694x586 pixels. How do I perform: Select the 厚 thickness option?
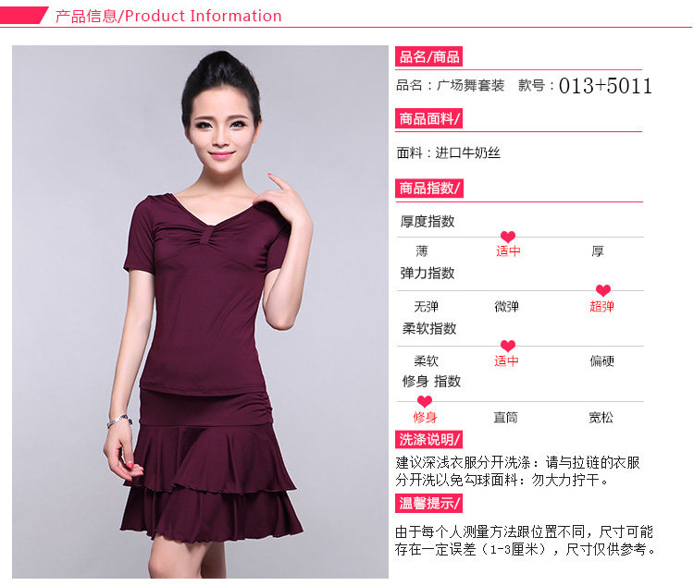pyautogui.click(x=598, y=251)
